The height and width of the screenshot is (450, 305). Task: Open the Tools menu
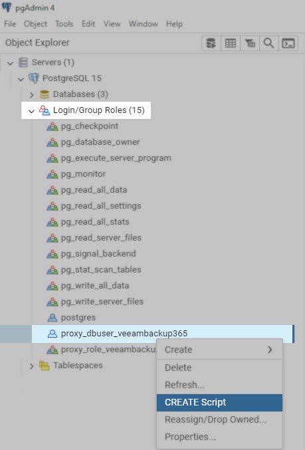click(x=64, y=24)
